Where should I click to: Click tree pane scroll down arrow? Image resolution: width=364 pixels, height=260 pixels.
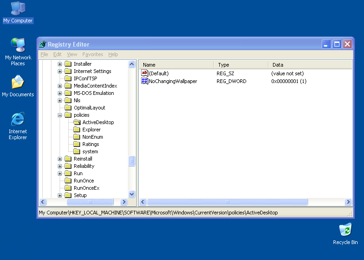(x=131, y=194)
